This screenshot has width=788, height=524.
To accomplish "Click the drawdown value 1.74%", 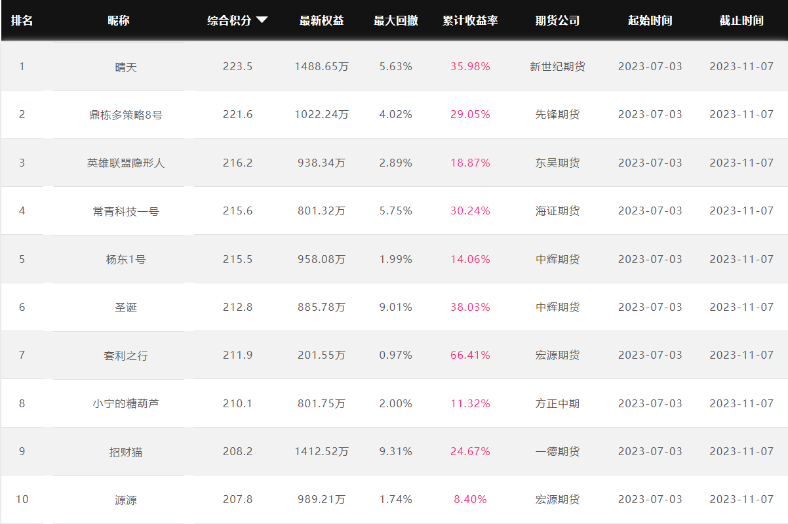I will (396, 499).
